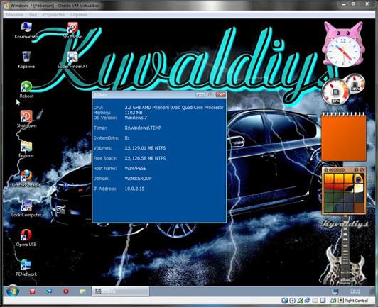Click the pink monster clock gadget

point(342,45)
